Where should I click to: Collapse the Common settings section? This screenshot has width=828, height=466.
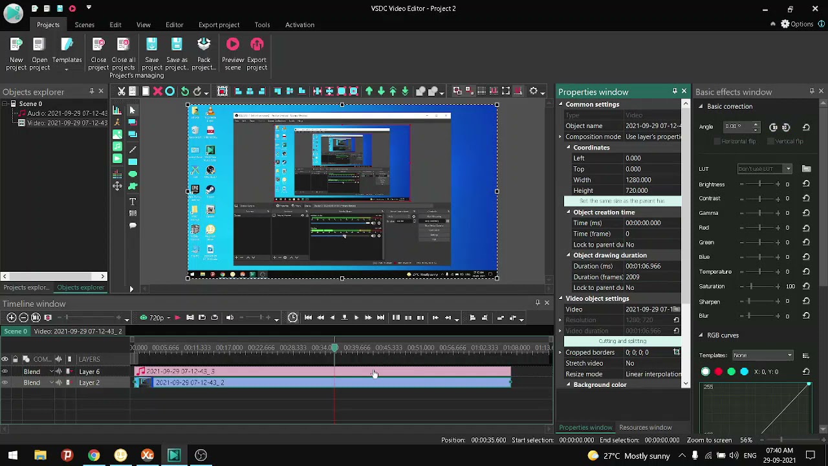[x=561, y=104]
